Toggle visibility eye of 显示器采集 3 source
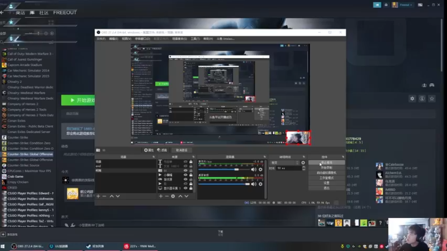 (186, 188)
